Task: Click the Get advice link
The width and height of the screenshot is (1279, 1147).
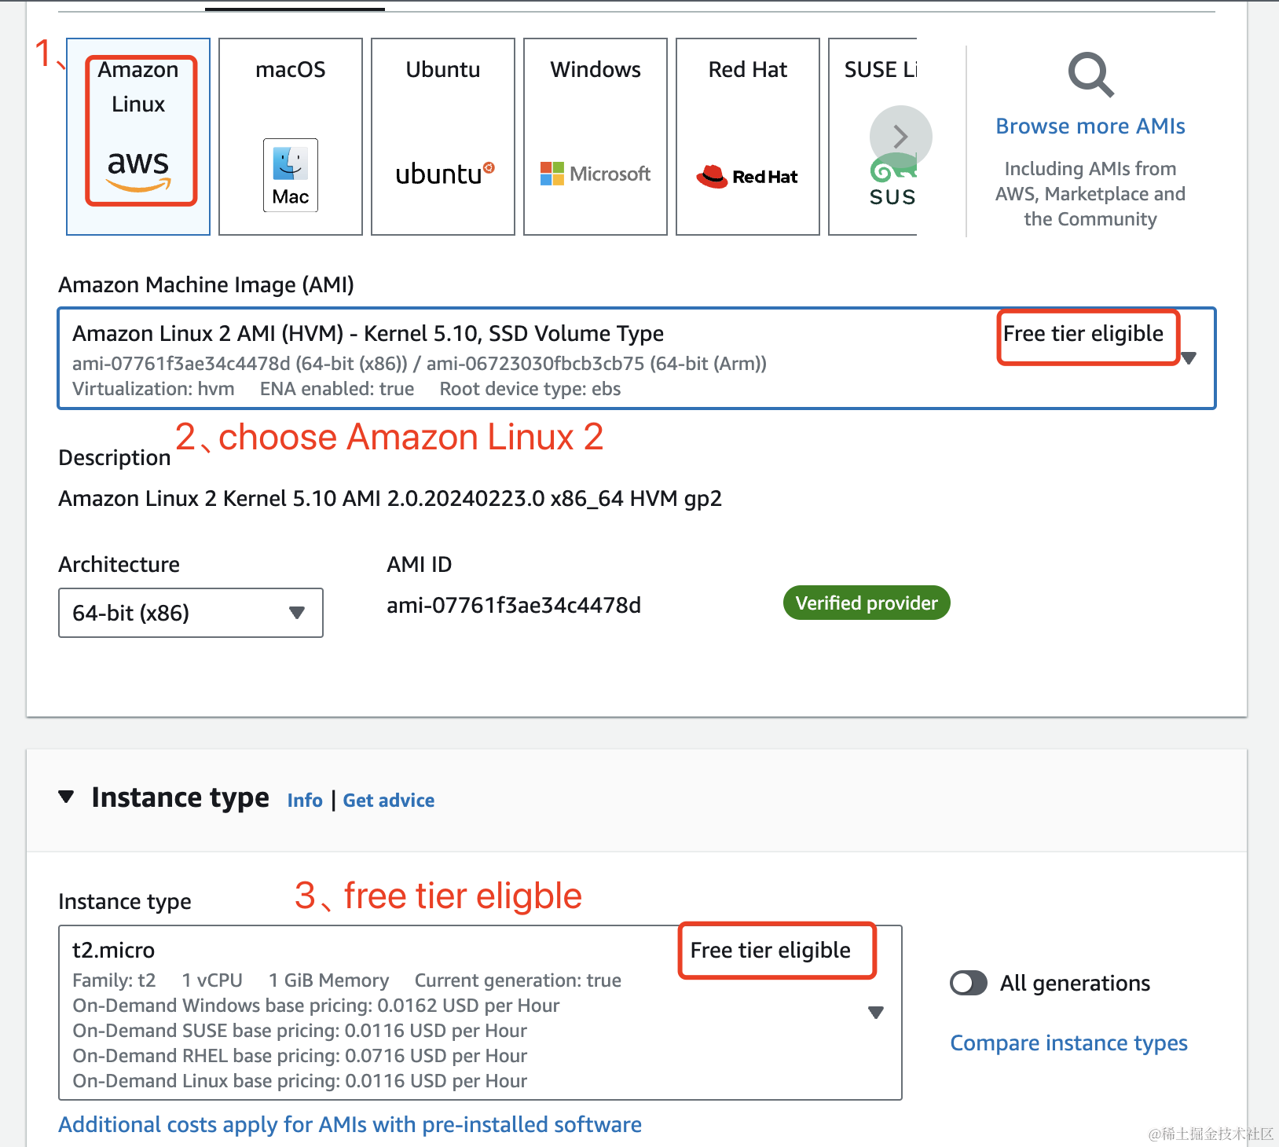Action: point(389,801)
